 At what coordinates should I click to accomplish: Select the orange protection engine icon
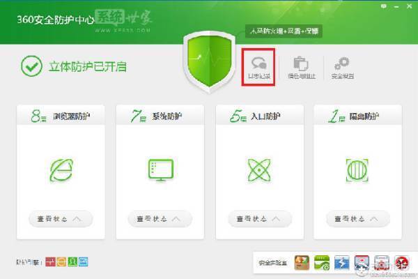pyautogui.click(x=61, y=262)
